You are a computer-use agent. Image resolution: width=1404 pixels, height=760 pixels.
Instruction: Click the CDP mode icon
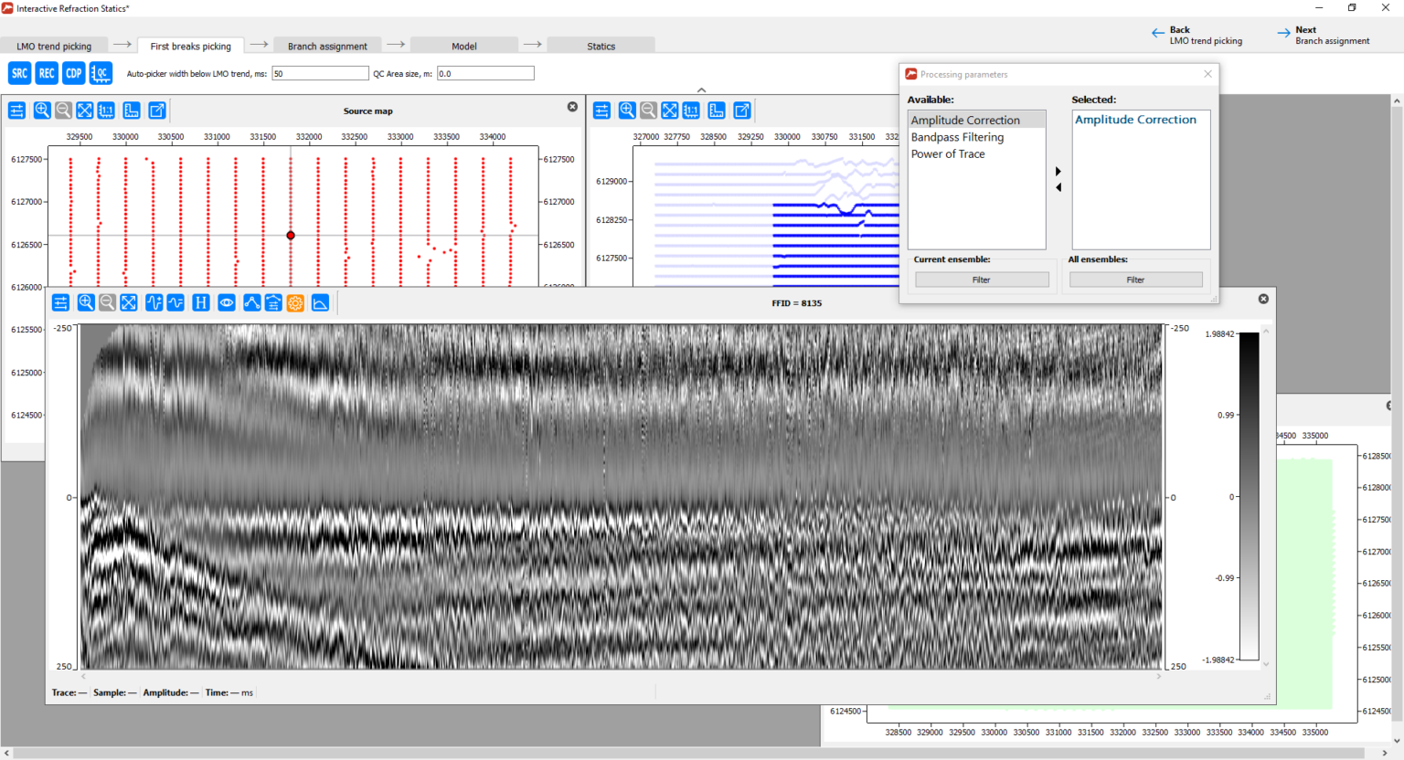coord(74,73)
